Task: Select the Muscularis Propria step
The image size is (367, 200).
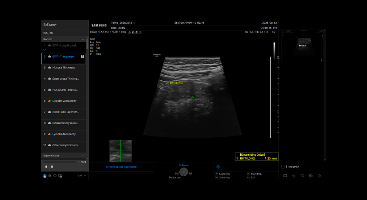Action: pyautogui.click(x=64, y=92)
